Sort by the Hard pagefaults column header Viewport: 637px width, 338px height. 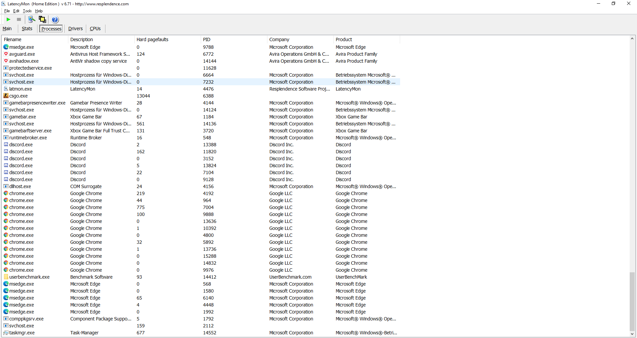[168, 39]
